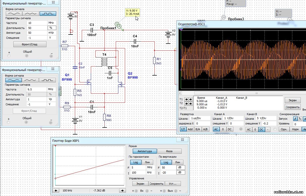Set Bode horizontal axis to Lin
The image size is (306, 196).
click(147, 162)
